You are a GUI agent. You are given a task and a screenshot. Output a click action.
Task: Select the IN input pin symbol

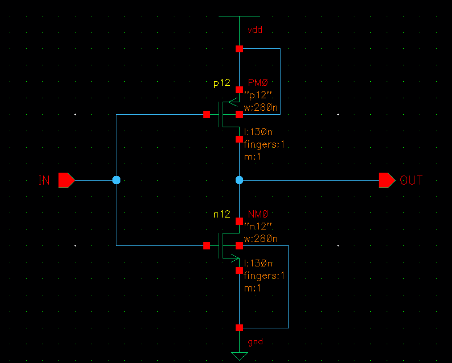(x=66, y=181)
